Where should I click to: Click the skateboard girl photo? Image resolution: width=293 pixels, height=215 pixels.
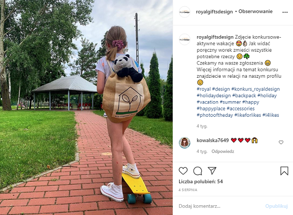[x=86, y=107]
